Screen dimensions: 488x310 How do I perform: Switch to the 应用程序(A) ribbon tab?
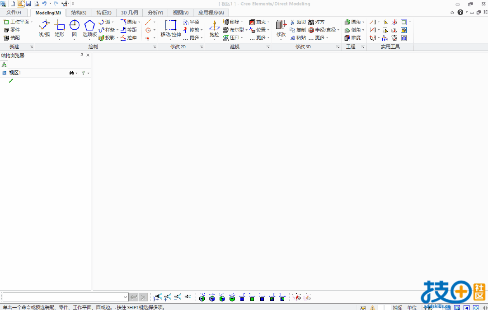point(211,13)
